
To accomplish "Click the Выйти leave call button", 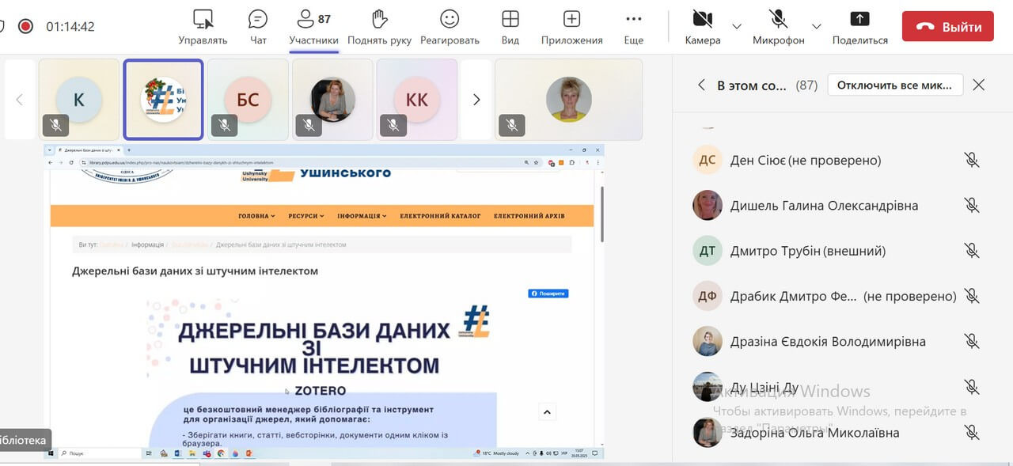I will pos(947,26).
